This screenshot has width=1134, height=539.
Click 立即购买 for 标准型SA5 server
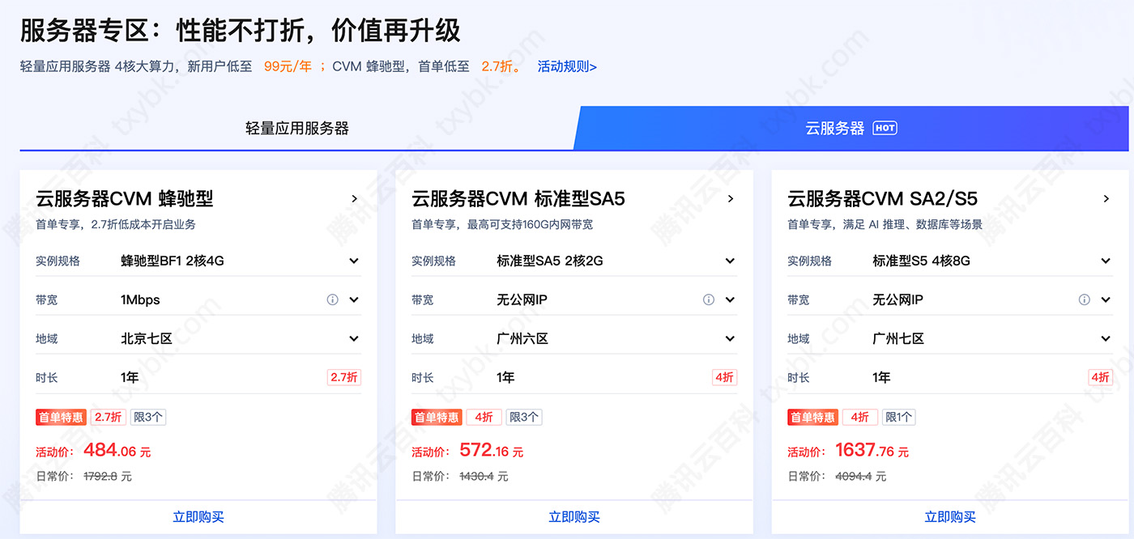(x=574, y=516)
